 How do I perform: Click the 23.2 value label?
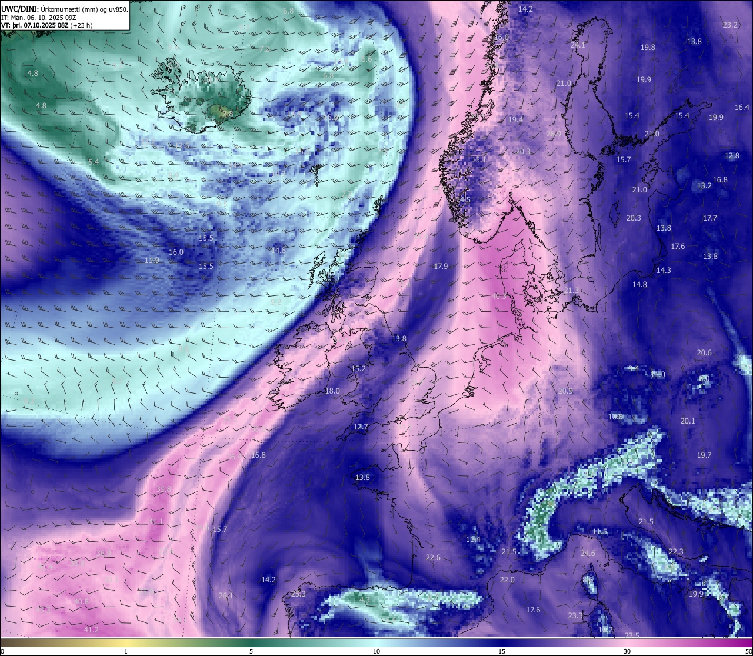(x=730, y=25)
